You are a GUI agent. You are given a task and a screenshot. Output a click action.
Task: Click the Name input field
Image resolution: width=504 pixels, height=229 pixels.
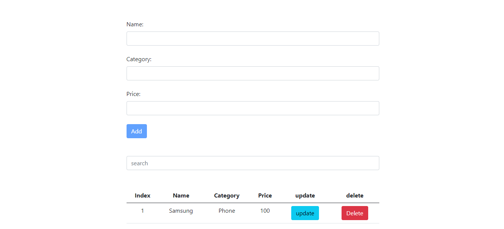click(253, 39)
